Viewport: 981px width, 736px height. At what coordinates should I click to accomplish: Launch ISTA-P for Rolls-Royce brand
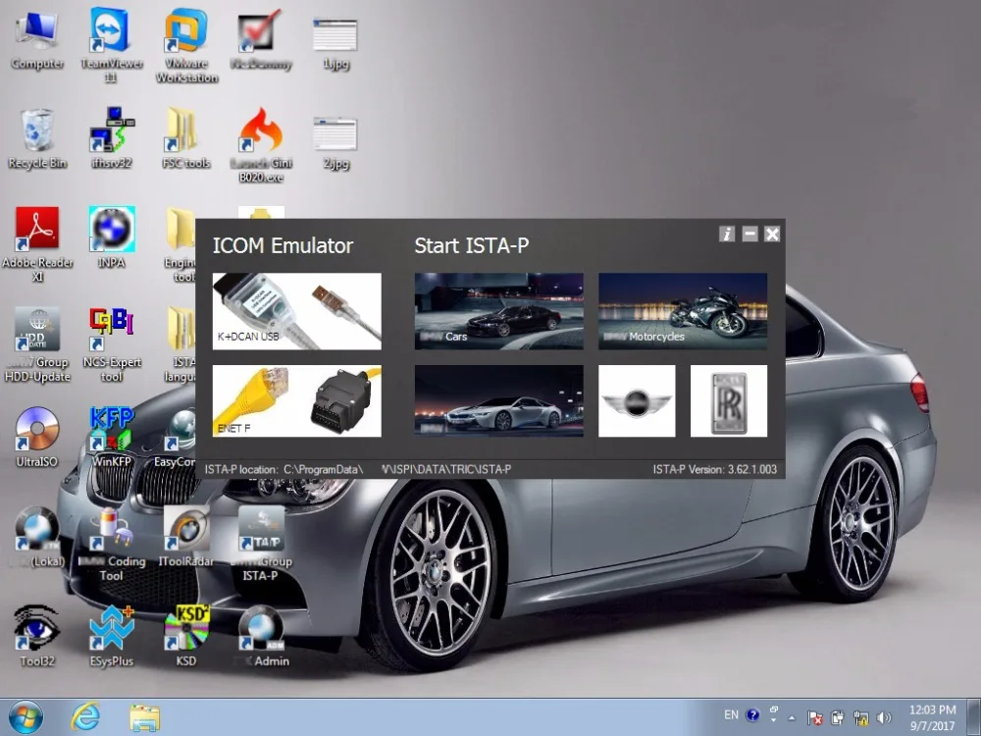[x=728, y=401]
